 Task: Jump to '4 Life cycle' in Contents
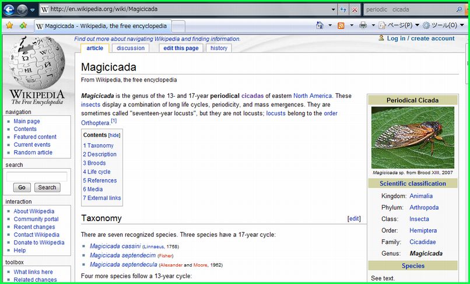pos(97,172)
